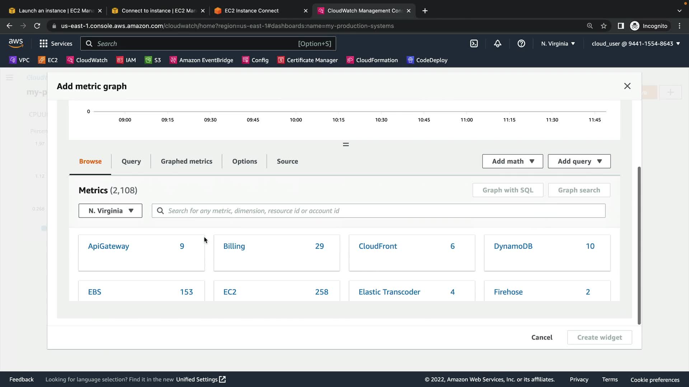Click the Cancel button
Image resolution: width=689 pixels, height=387 pixels.
[542, 337]
